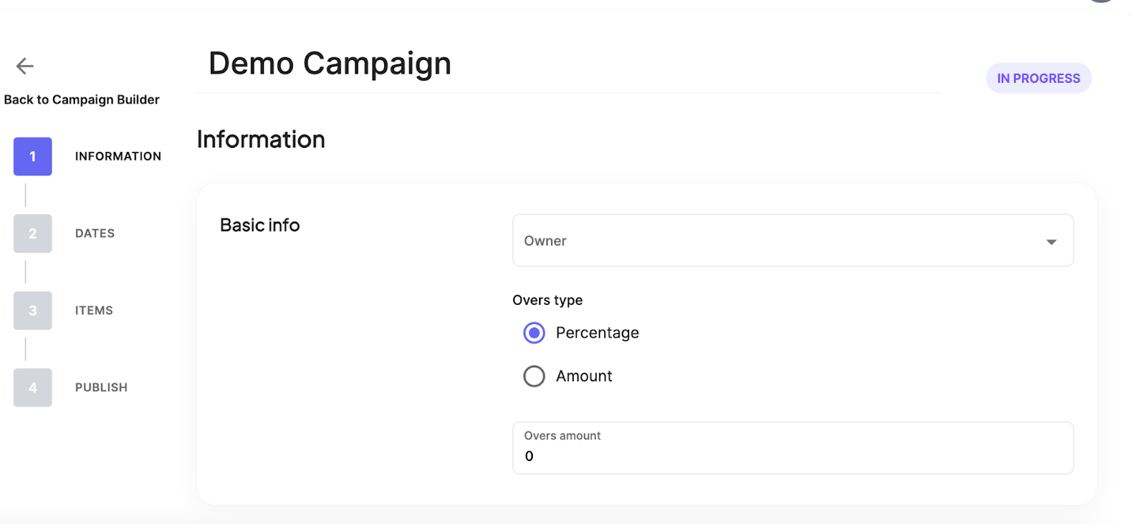1132x524 pixels.
Task: Click the step 4 number box
Action: (33, 388)
